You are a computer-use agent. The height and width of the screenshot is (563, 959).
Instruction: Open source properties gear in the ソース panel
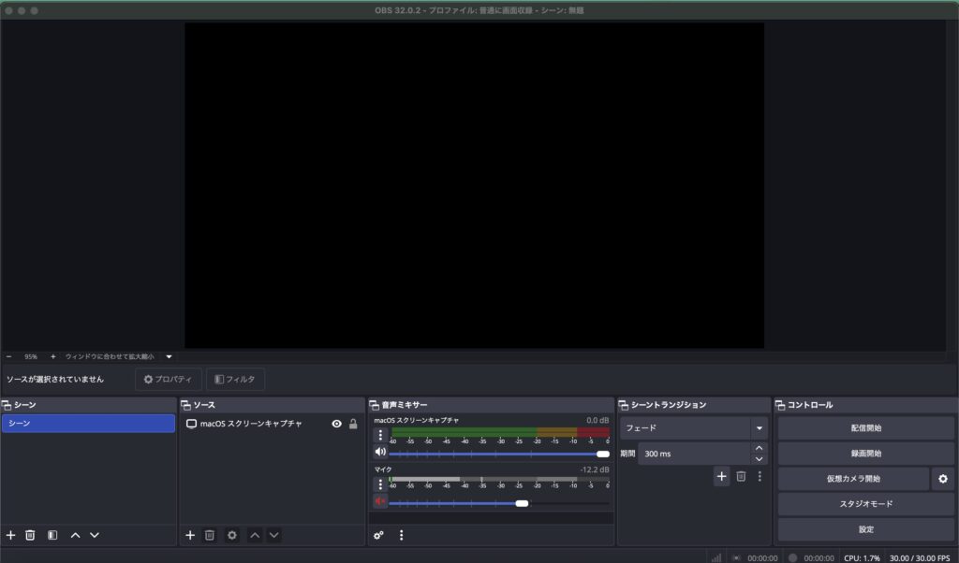231,535
